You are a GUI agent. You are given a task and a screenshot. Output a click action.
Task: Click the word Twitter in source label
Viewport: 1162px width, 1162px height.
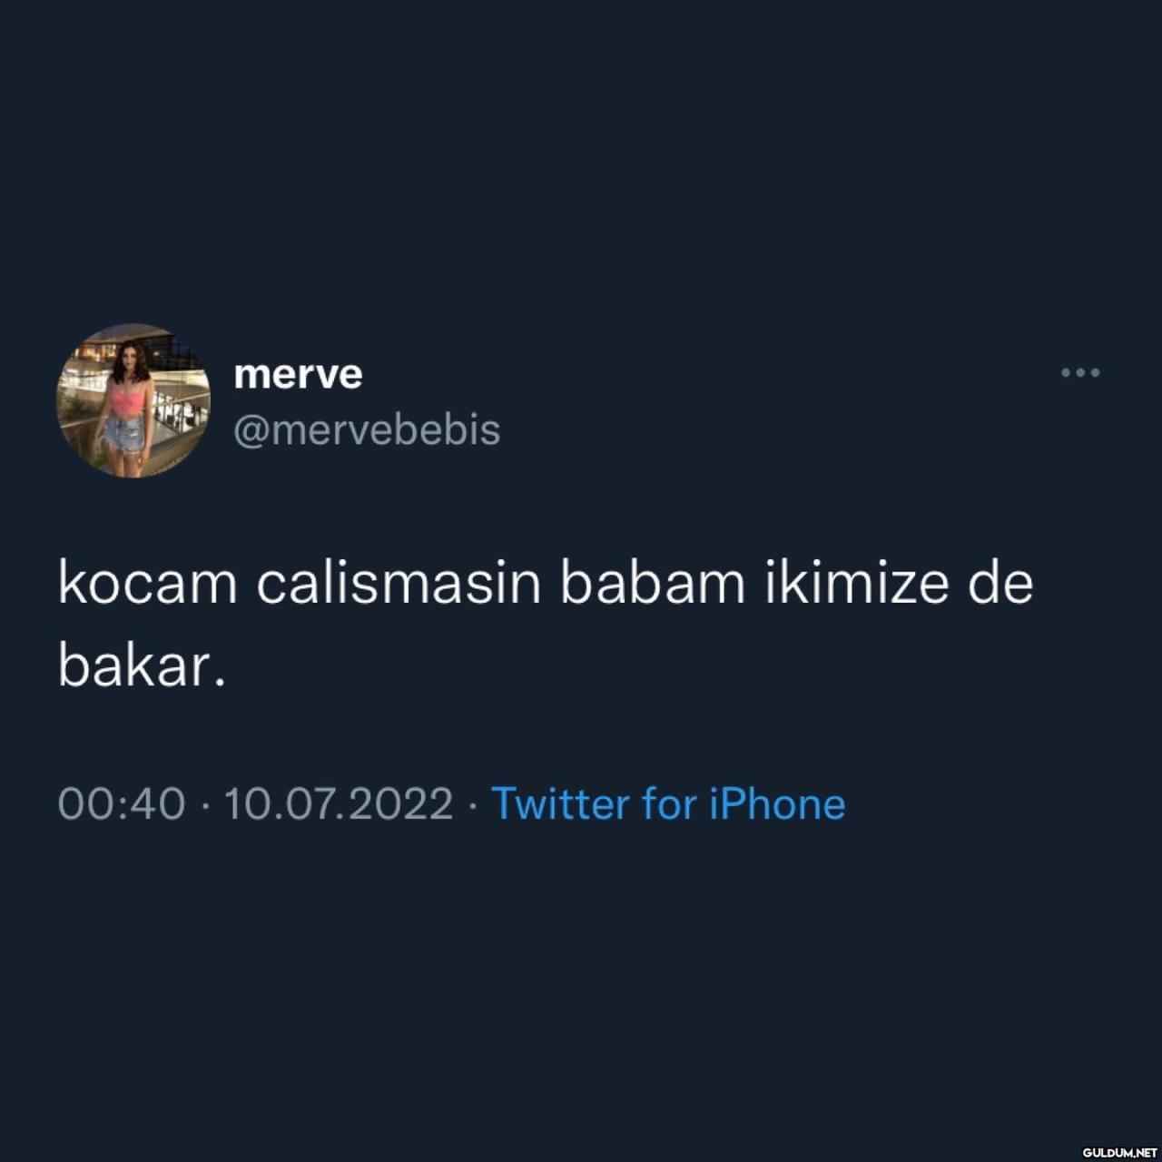coord(560,803)
